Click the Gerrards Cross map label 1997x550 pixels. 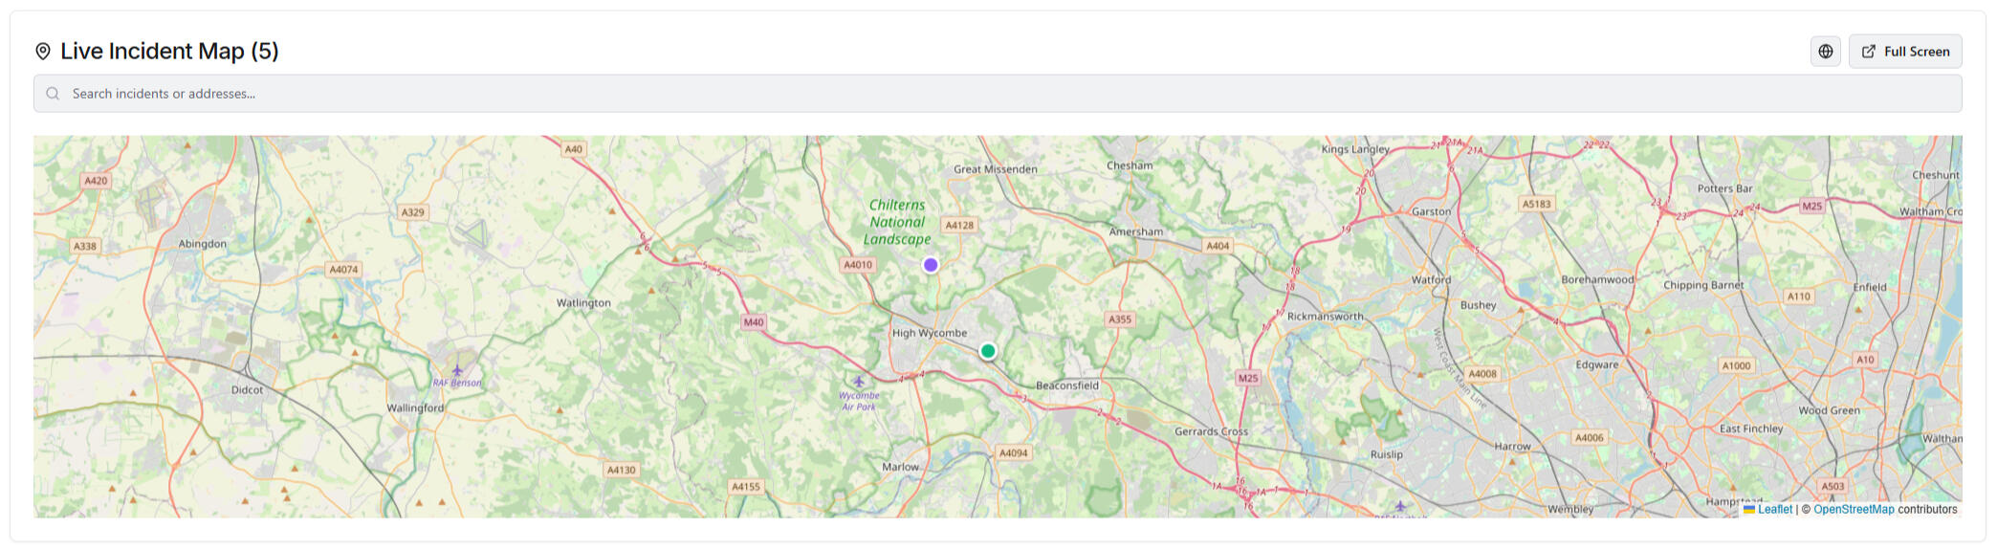click(1211, 431)
